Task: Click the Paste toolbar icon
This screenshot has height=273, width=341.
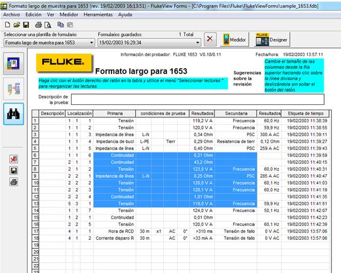Action: pos(70,25)
